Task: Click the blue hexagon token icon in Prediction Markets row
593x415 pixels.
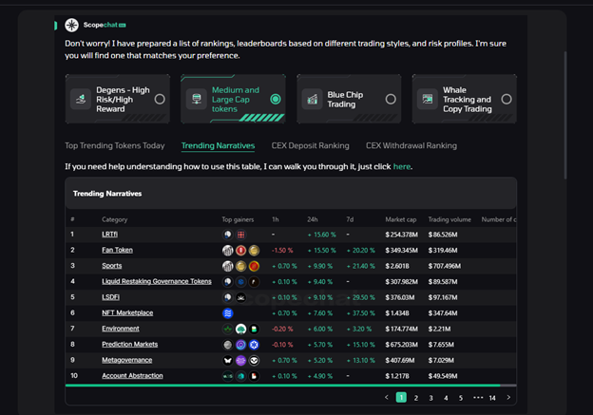Action: tap(254, 345)
